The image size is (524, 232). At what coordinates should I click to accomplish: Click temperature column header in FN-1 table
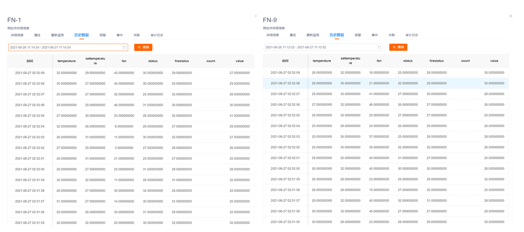click(x=66, y=61)
